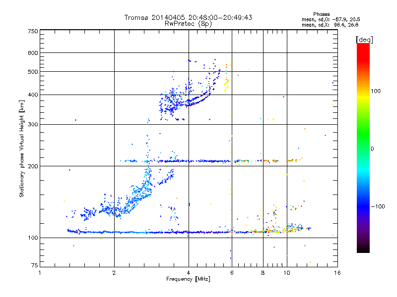Screen dimensions: 397x297
Task: Click the 'mean, sd,O: -87.9, 20.5' line
Action: (331, 19)
